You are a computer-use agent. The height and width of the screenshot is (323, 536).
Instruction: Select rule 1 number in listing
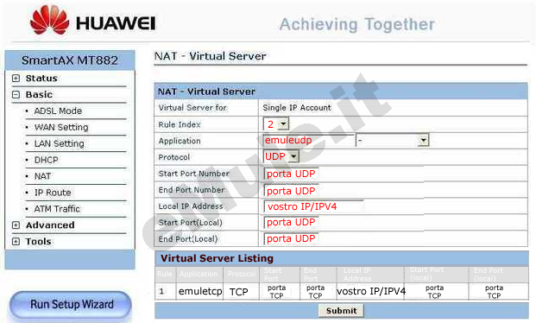pos(161,292)
